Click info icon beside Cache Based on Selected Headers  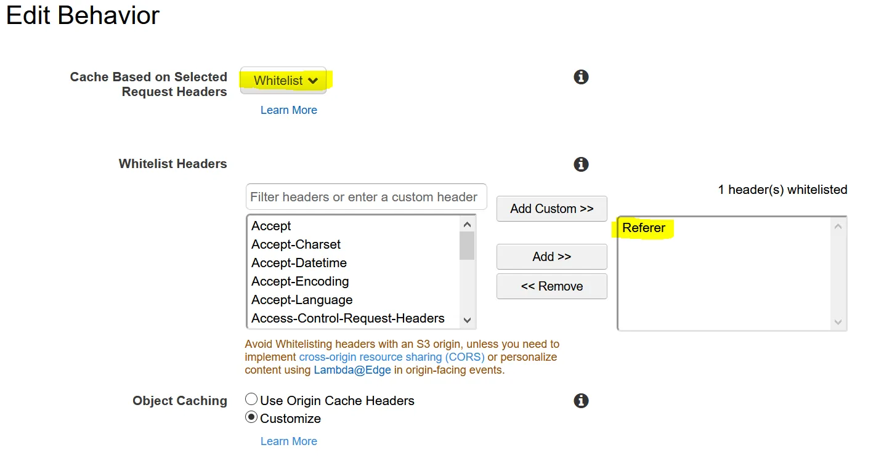[x=581, y=77]
